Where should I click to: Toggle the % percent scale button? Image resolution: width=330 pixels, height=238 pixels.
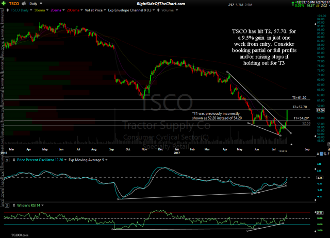click(x=325, y=154)
